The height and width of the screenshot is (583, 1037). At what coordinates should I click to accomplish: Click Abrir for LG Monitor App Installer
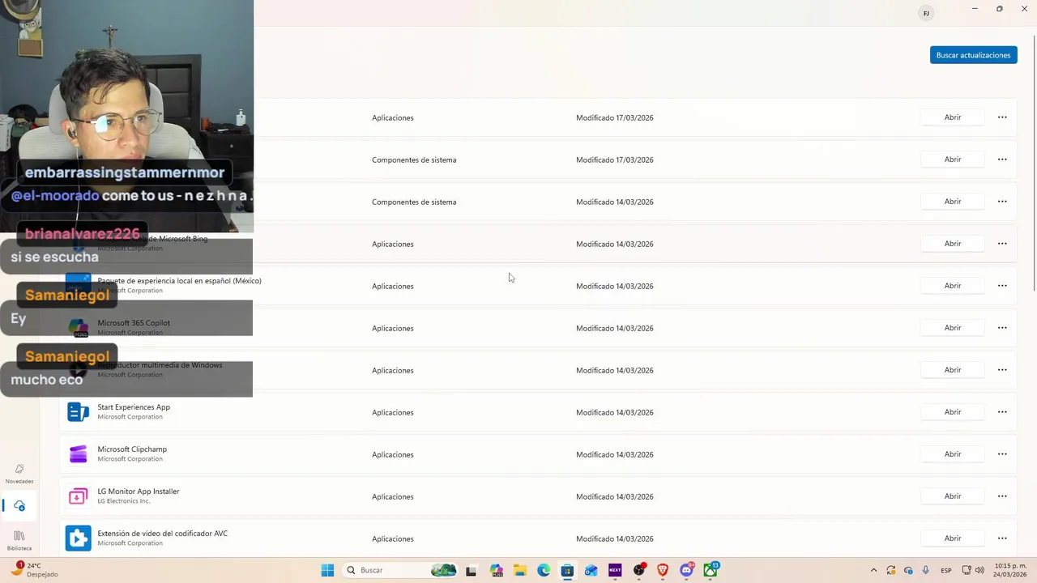coord(952,496)
